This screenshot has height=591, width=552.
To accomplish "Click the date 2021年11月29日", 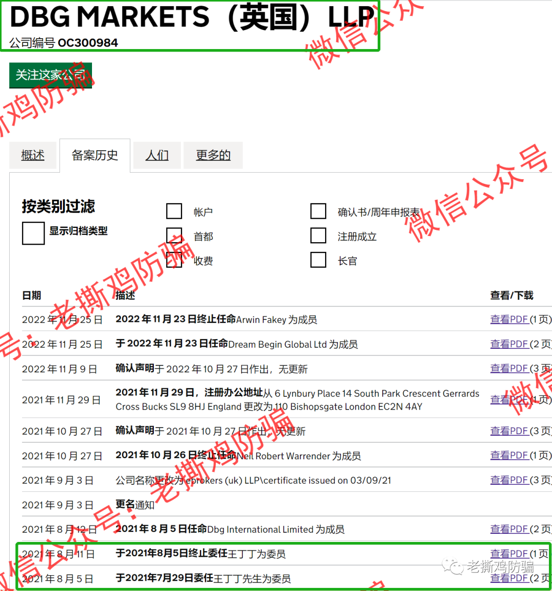I will point(61,400).
